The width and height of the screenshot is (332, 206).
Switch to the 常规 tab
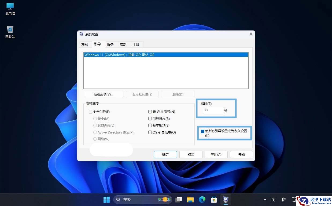pyautogui.click(x=84, y=44)
